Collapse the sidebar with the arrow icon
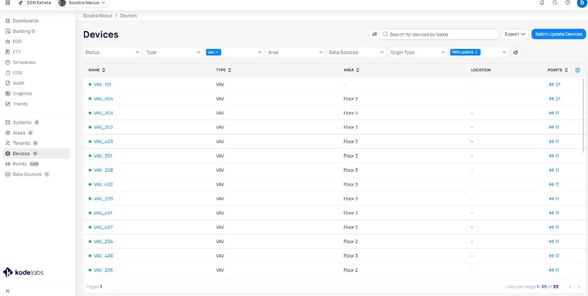Image resolution: width=588 pixels, height=296 pixels. click(x=7, y=291)
